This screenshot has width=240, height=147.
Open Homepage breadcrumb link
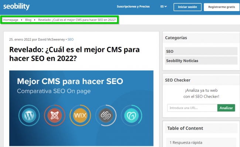[11, 20]
